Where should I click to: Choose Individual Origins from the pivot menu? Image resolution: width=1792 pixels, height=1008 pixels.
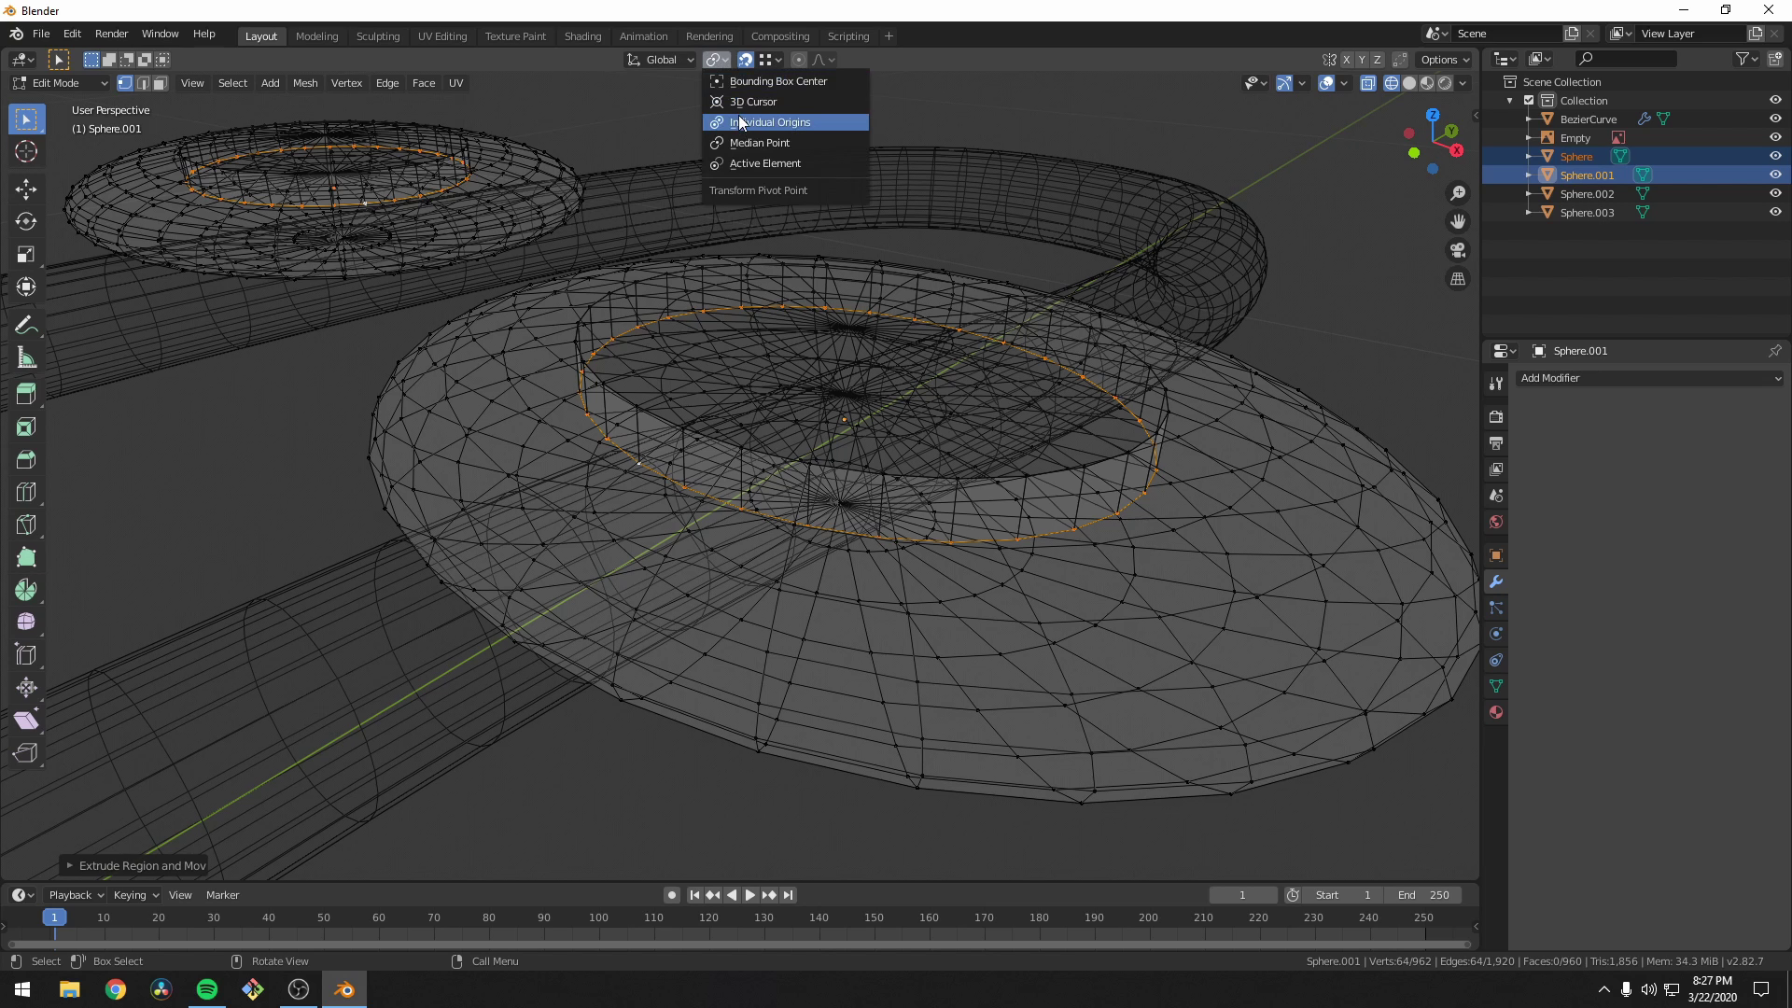click(x=785, y=122)
